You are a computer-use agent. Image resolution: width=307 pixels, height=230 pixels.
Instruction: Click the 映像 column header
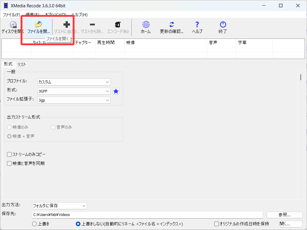tap(166, 43)
